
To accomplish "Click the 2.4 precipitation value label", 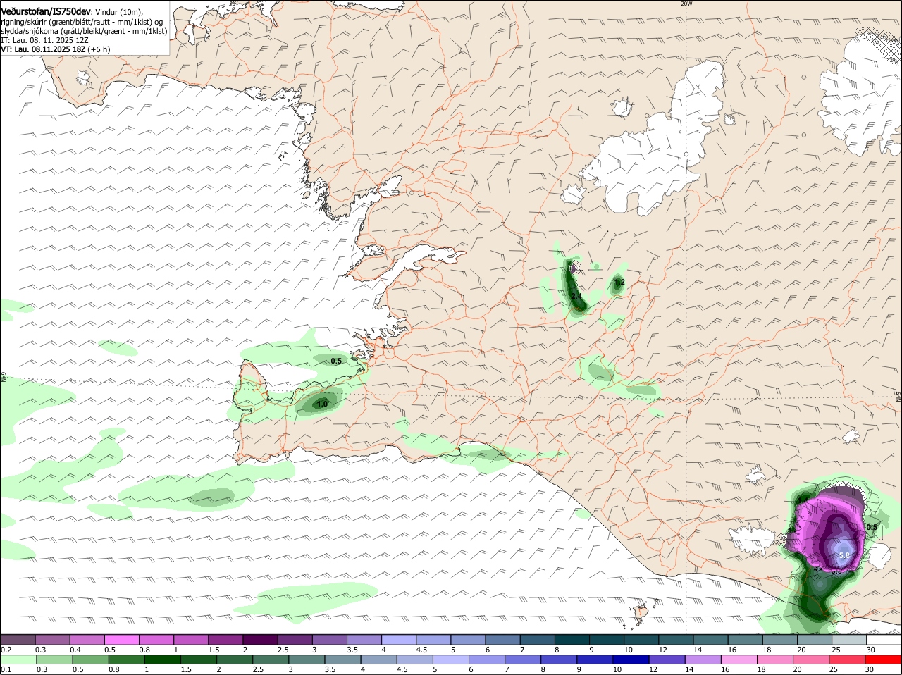I will [x=576, y=296].
